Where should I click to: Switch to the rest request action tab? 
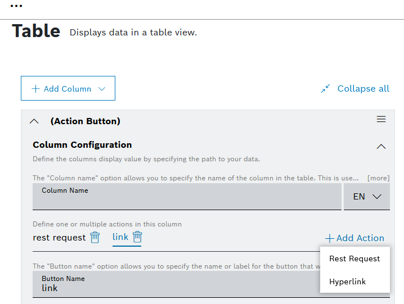point(59,237)
